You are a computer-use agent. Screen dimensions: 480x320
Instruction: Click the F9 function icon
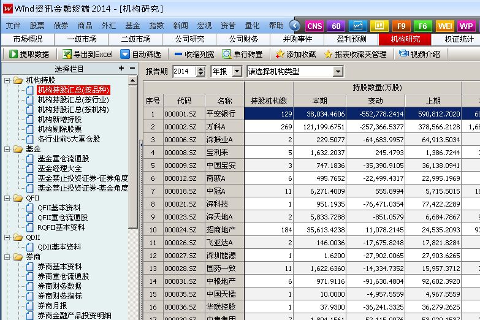(401, 26)
